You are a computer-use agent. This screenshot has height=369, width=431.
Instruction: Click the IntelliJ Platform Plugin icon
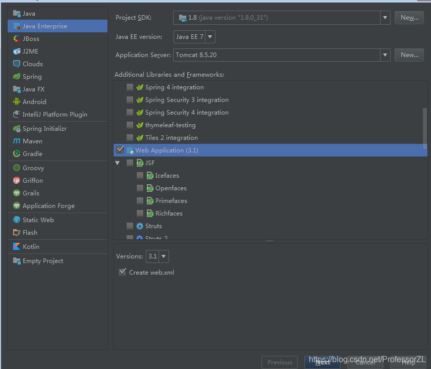point(17,115)
